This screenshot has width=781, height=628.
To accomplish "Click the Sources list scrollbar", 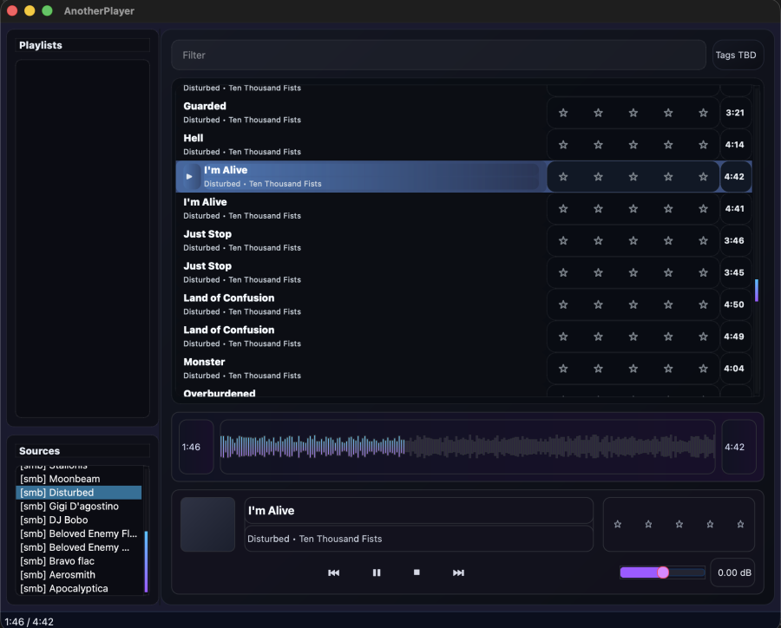I will 146,562.
